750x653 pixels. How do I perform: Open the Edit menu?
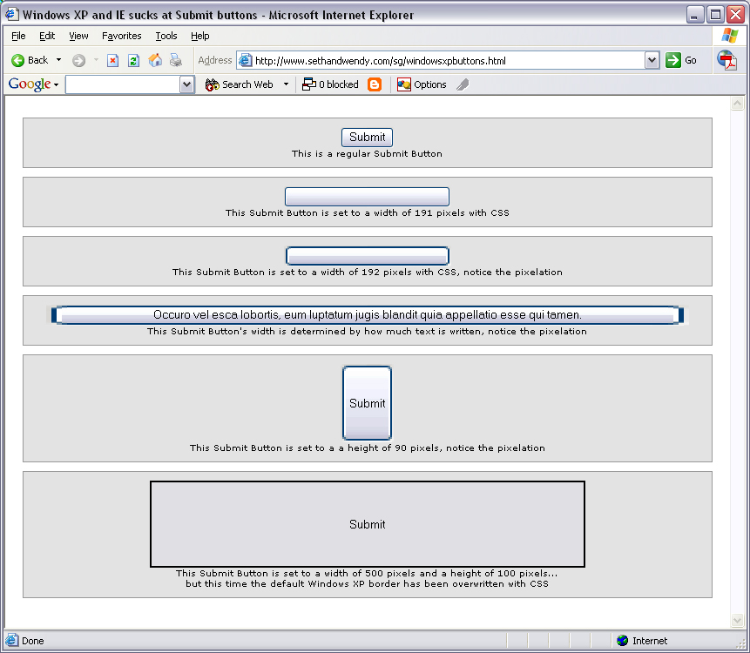point(47,36)
